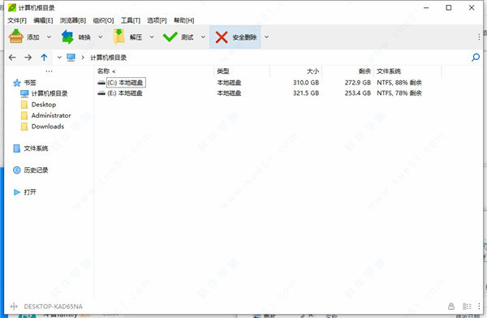
Task: Click the Test (测试) green checkmark icon
Action: tap(170, 37)
